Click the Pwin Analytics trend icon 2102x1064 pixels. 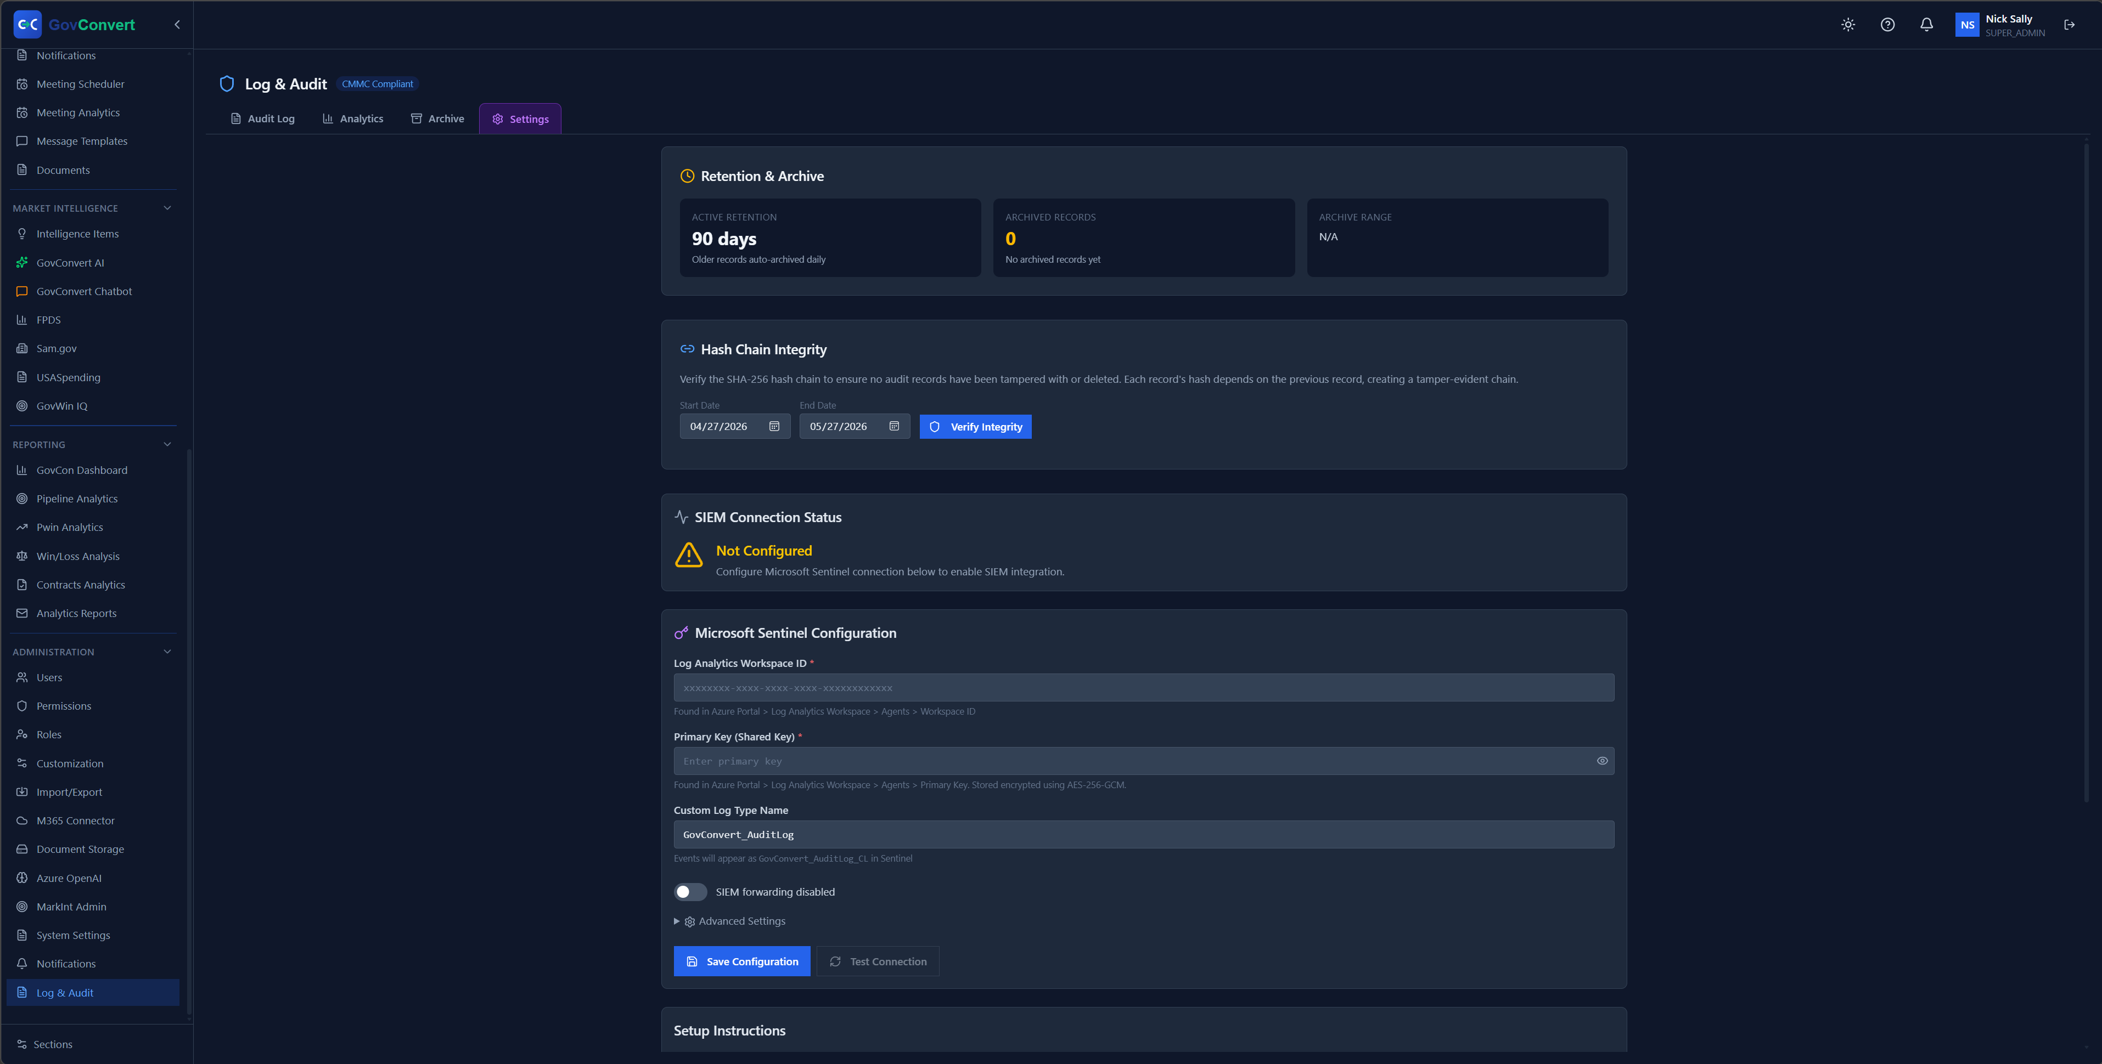22,528
